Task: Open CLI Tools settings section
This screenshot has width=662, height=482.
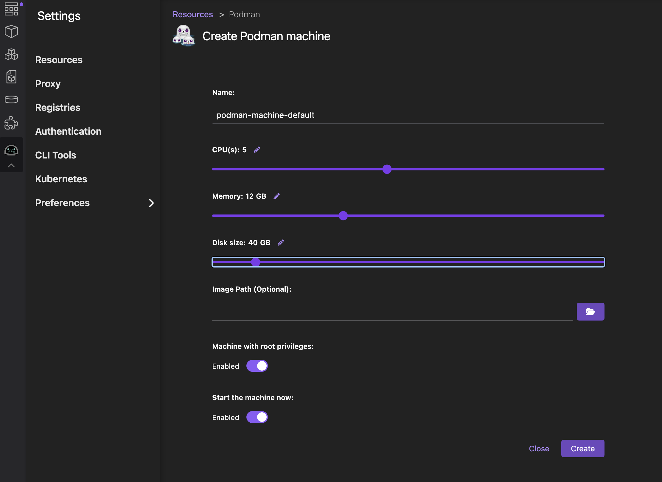Action: (55, 155)
